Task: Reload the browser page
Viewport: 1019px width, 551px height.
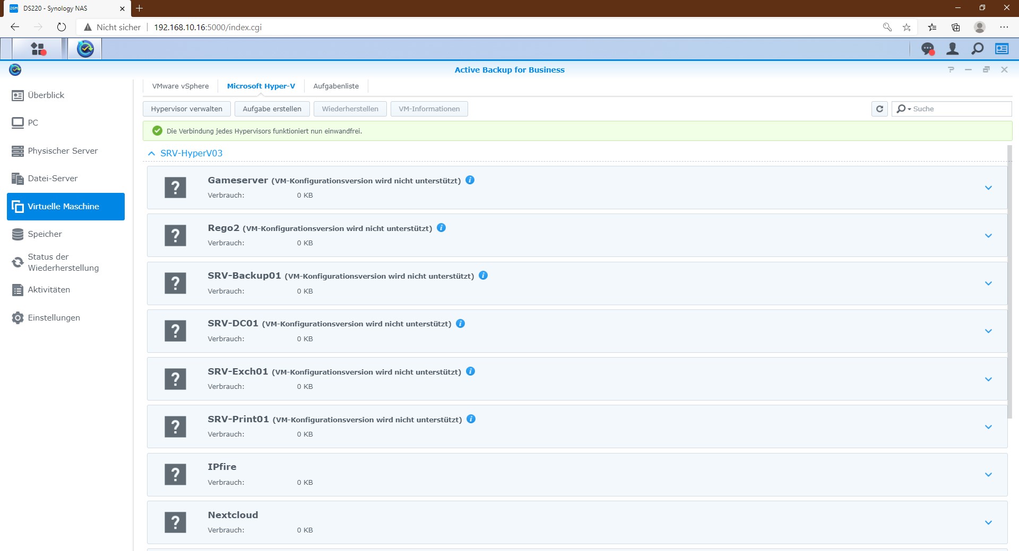Action: tap(62, 27)
